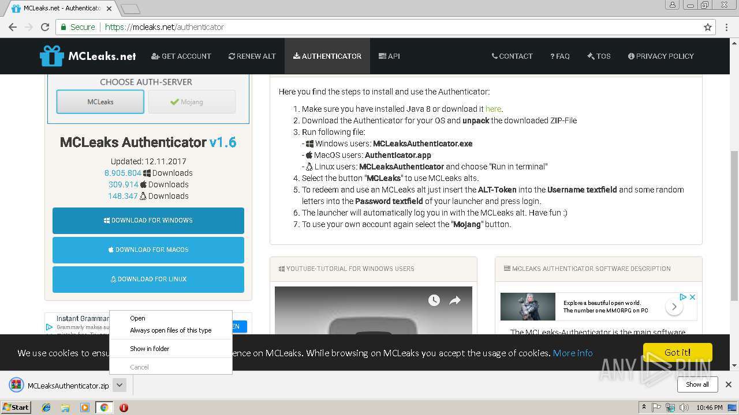Click the AdChoices triangle in MMORPG ad
The height and width of the screenshot is (415, 739).
(x=683, y=297)
